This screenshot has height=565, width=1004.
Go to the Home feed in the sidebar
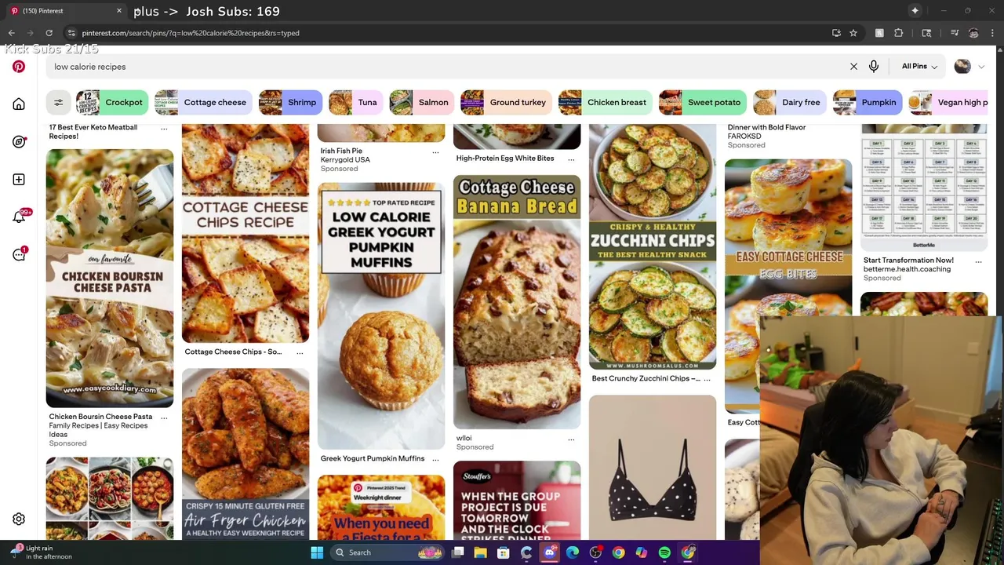19,104
